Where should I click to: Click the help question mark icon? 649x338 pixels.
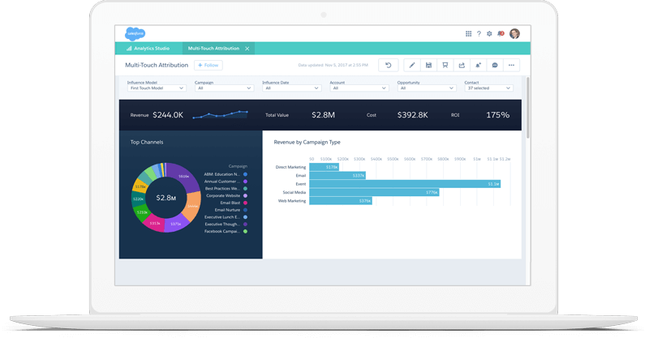(479, 34)
